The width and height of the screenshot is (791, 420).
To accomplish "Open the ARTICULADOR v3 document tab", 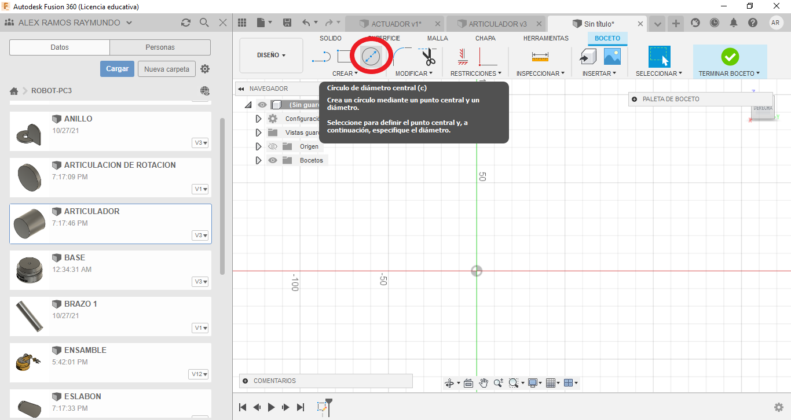I will pos(497,24).
